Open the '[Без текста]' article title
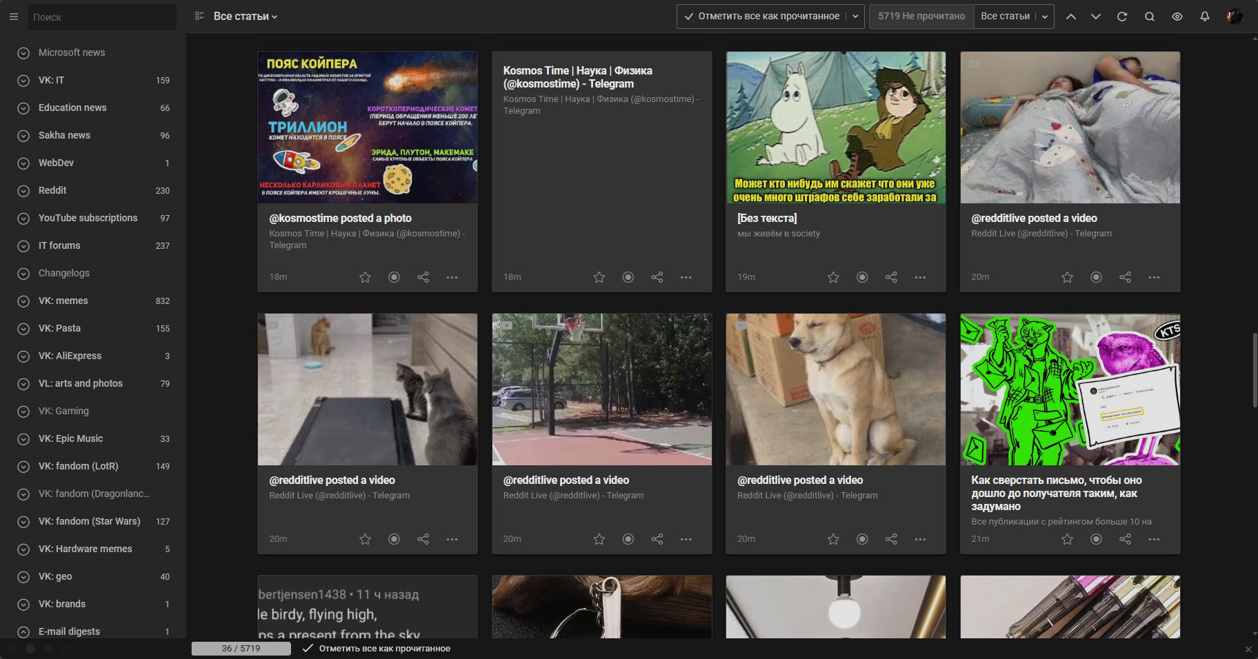Image resolution: width=1258 pixels, height=659 pixels. (x=767, y=218)
